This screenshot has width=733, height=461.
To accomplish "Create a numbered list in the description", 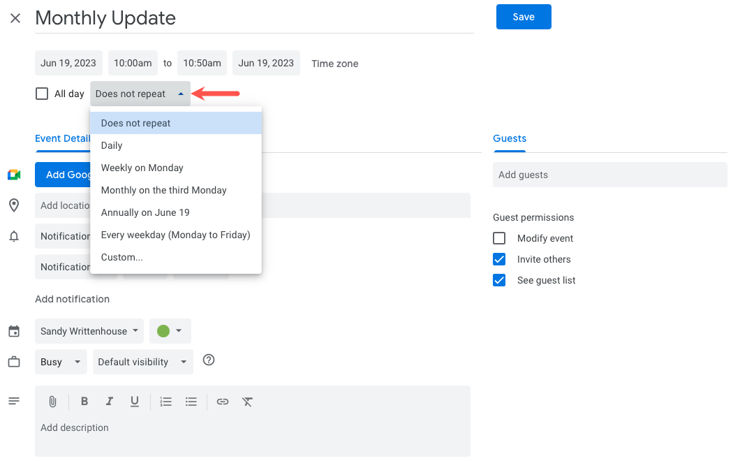I will [x=165, y=401].
